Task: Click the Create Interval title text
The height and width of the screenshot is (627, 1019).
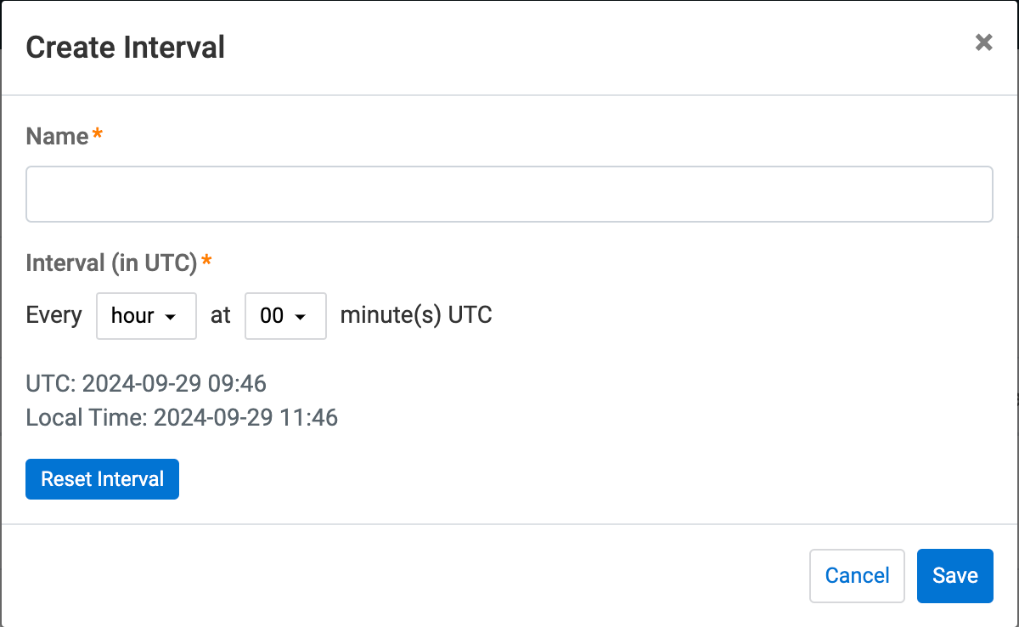Action: (x=126, y=47)
